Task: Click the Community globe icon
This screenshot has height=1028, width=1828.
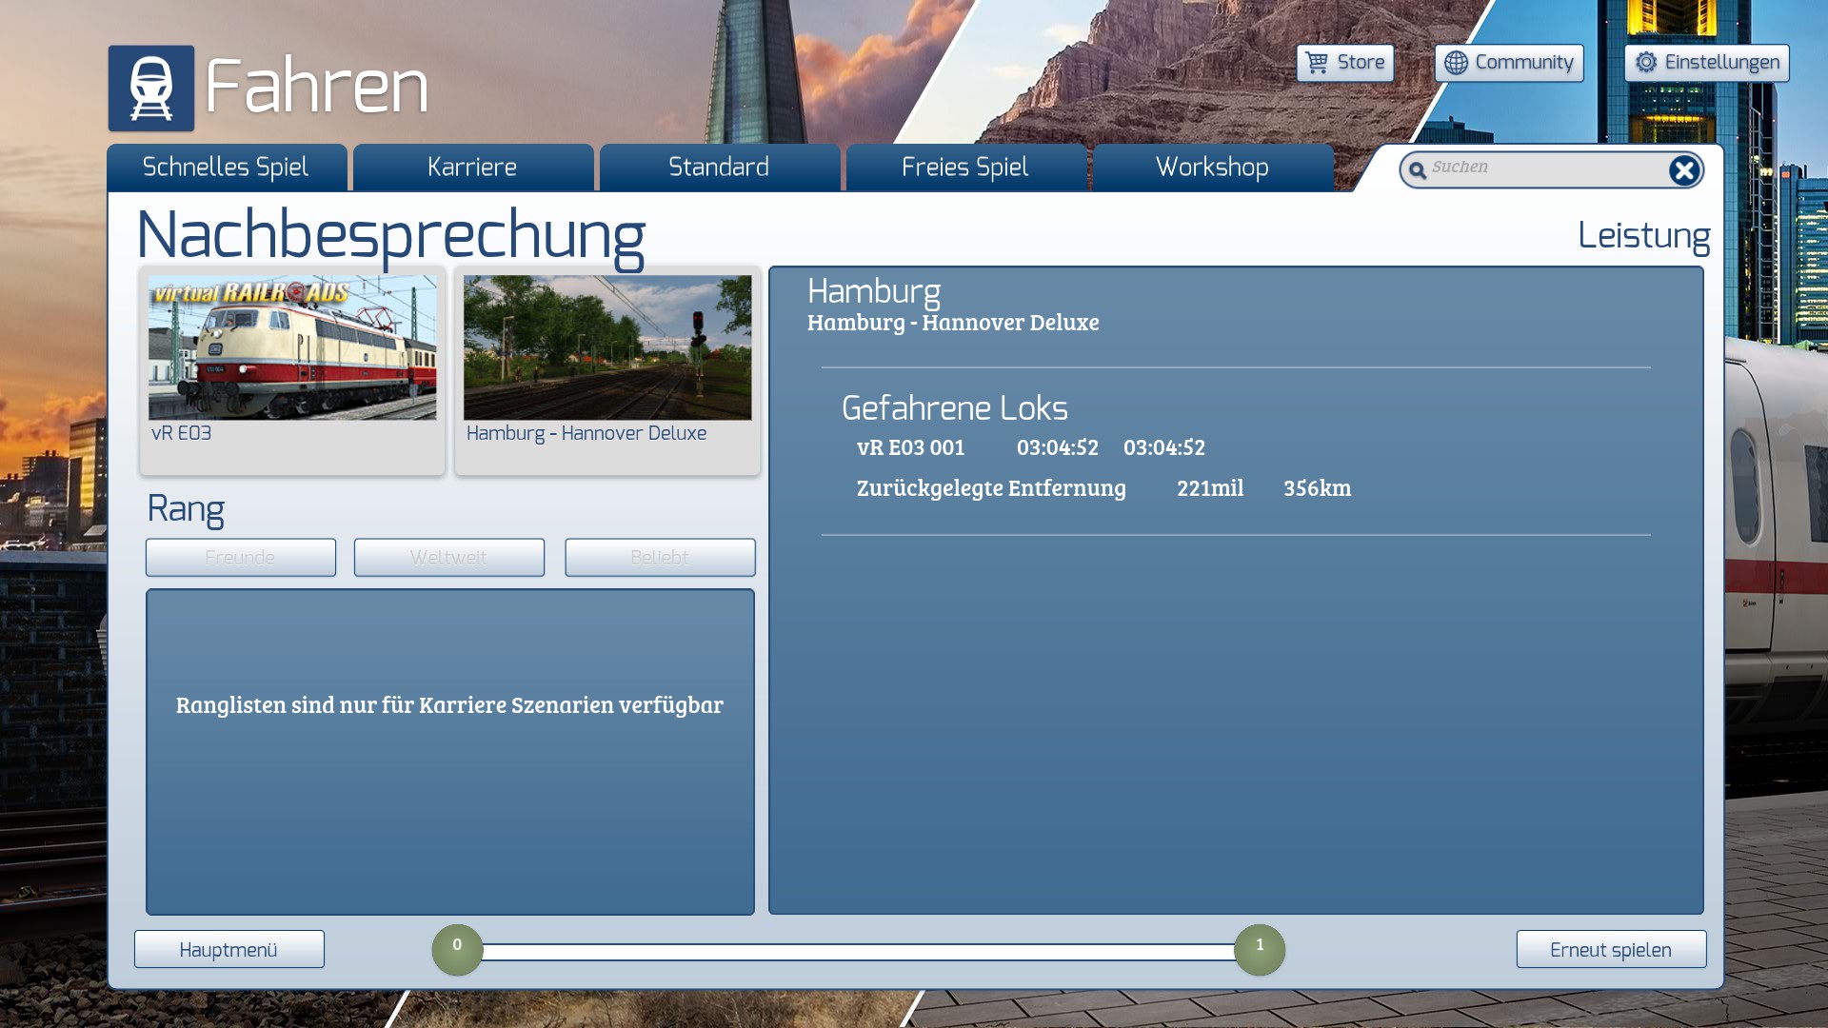Action: coord(1456,63)
